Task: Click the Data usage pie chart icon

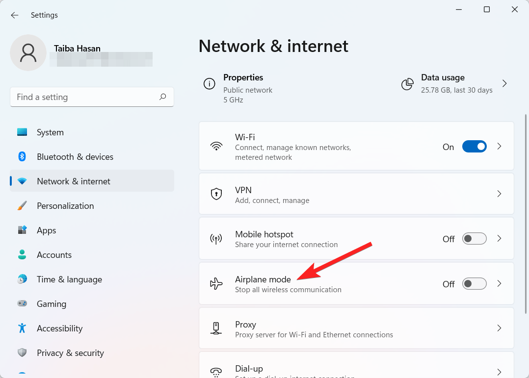Action: [x=407, y=84]
